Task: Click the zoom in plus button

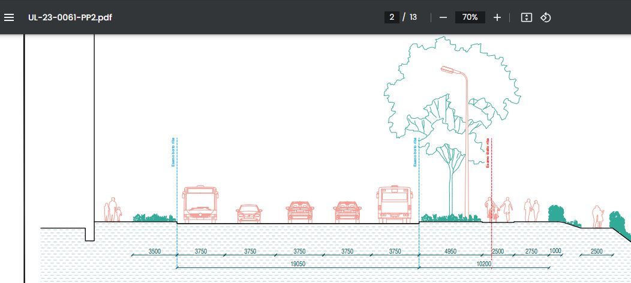Action: pos(497,17)
